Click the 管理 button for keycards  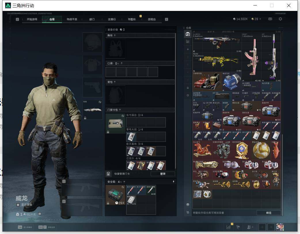[x=163, y=174]
